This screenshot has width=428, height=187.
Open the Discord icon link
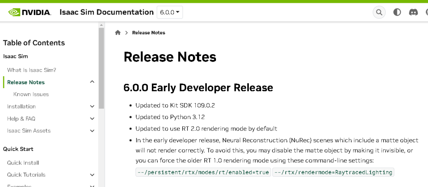413,12
